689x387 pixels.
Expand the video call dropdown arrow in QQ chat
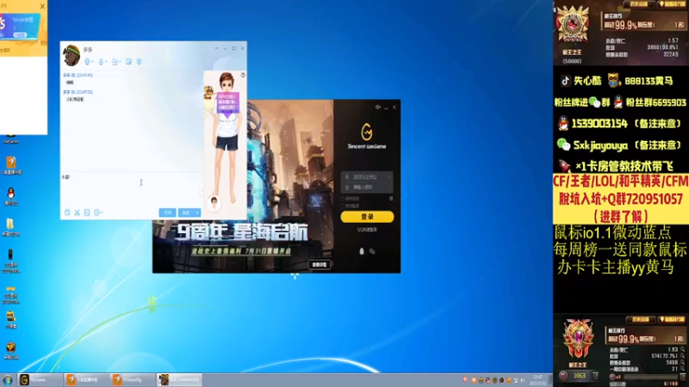click(x=92, y=62)
